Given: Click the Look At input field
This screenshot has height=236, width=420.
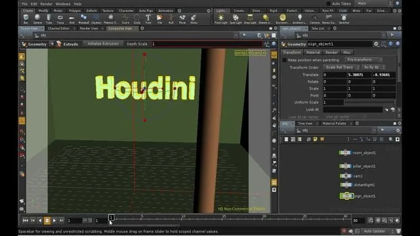Looking at the screenshot, I should point(353,109).
